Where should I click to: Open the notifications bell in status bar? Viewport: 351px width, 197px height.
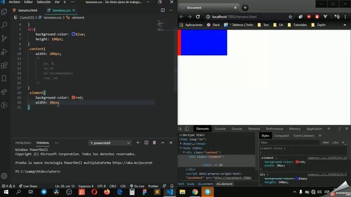172,186
